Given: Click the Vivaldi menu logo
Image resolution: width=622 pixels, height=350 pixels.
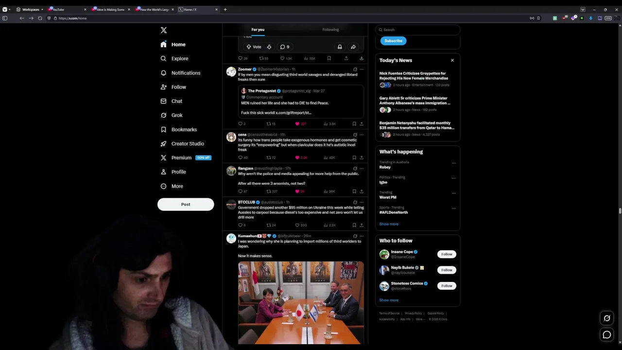Looking at the screenshot, I should [5, 9].
